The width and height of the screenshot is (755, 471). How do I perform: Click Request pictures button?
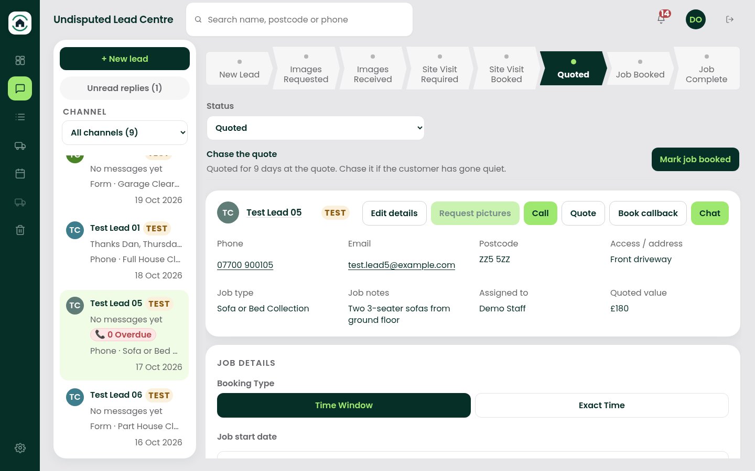475,213
